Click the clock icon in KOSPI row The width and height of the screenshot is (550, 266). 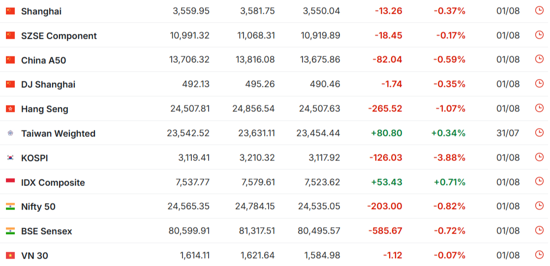click(539, 157)
